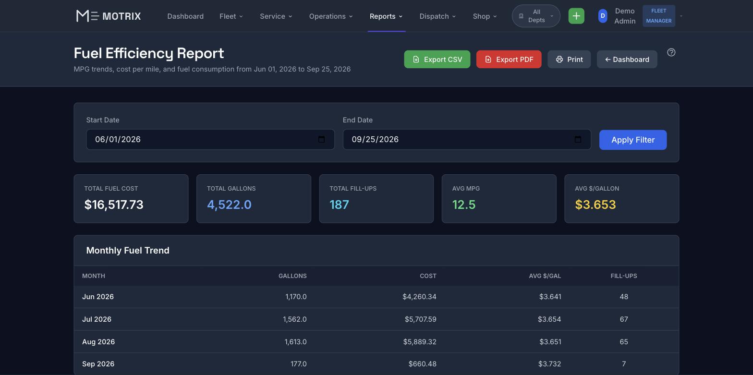753x375 pixels.
Task: Click the Export PDF button
Action: (509, 60)
